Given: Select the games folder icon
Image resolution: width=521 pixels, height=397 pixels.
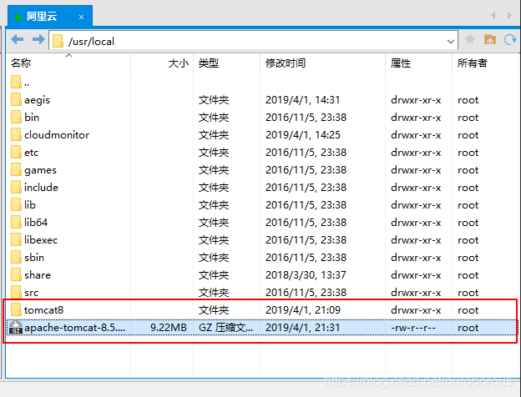Looking at the screenshot, I should pos(16,169).
